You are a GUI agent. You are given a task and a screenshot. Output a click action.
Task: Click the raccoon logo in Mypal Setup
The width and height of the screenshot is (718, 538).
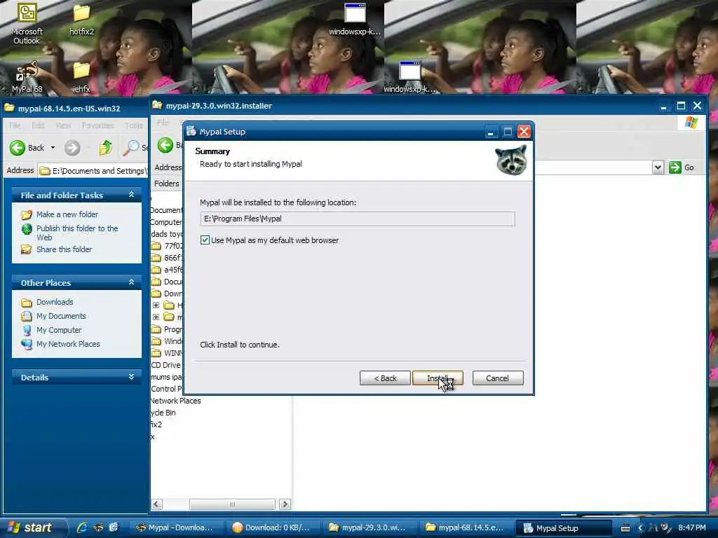511,160
